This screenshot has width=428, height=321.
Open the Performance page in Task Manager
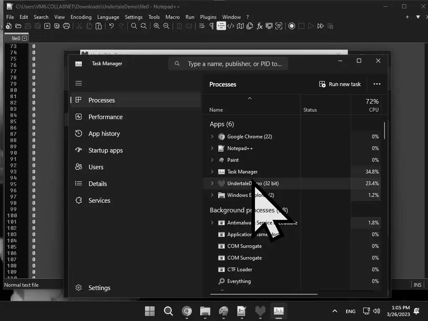(136, 117)
